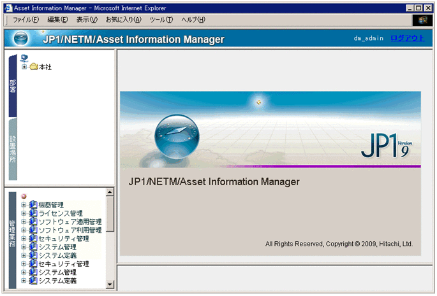The width and height of the screenshot is (437, 296).
Task: Open the ヘルプ(H) menu
Action: 193,20
